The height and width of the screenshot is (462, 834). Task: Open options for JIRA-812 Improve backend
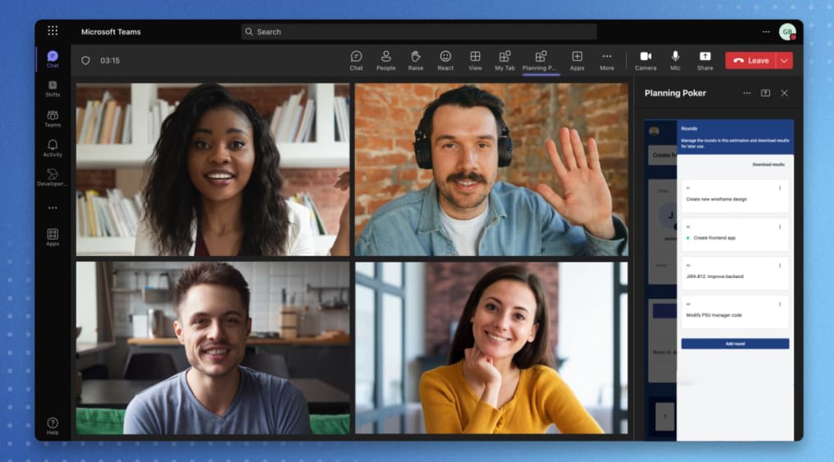[x=780, y=266]
